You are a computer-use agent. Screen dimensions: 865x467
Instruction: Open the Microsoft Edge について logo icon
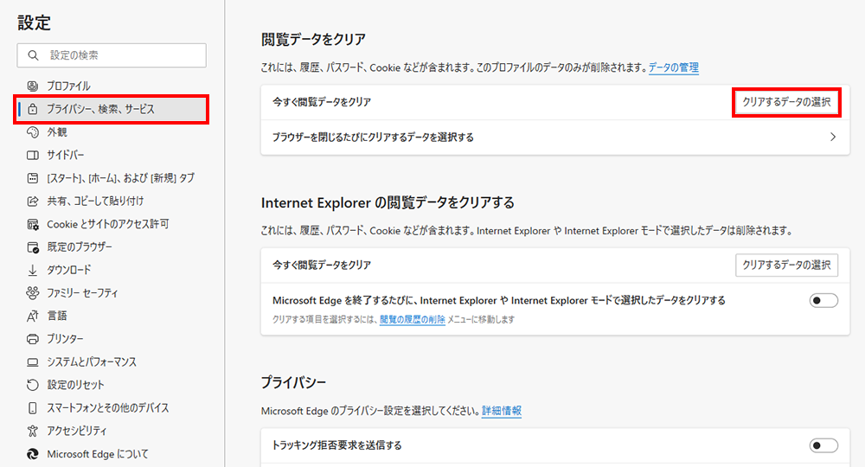[33, 454]
